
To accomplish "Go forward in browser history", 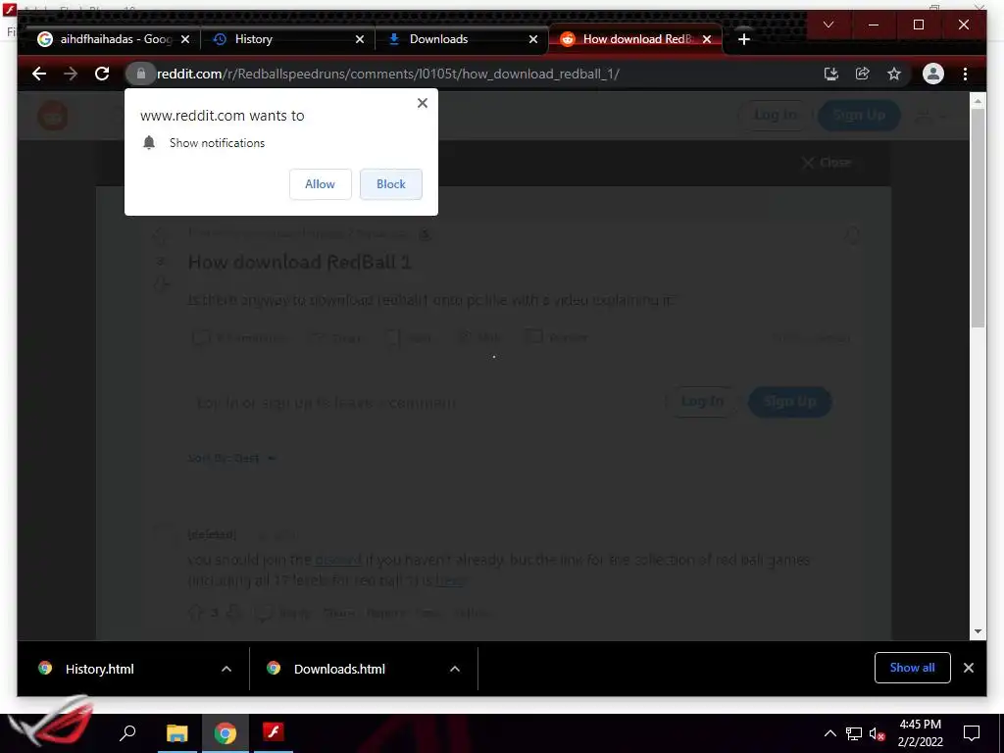I will click(71, 74).
